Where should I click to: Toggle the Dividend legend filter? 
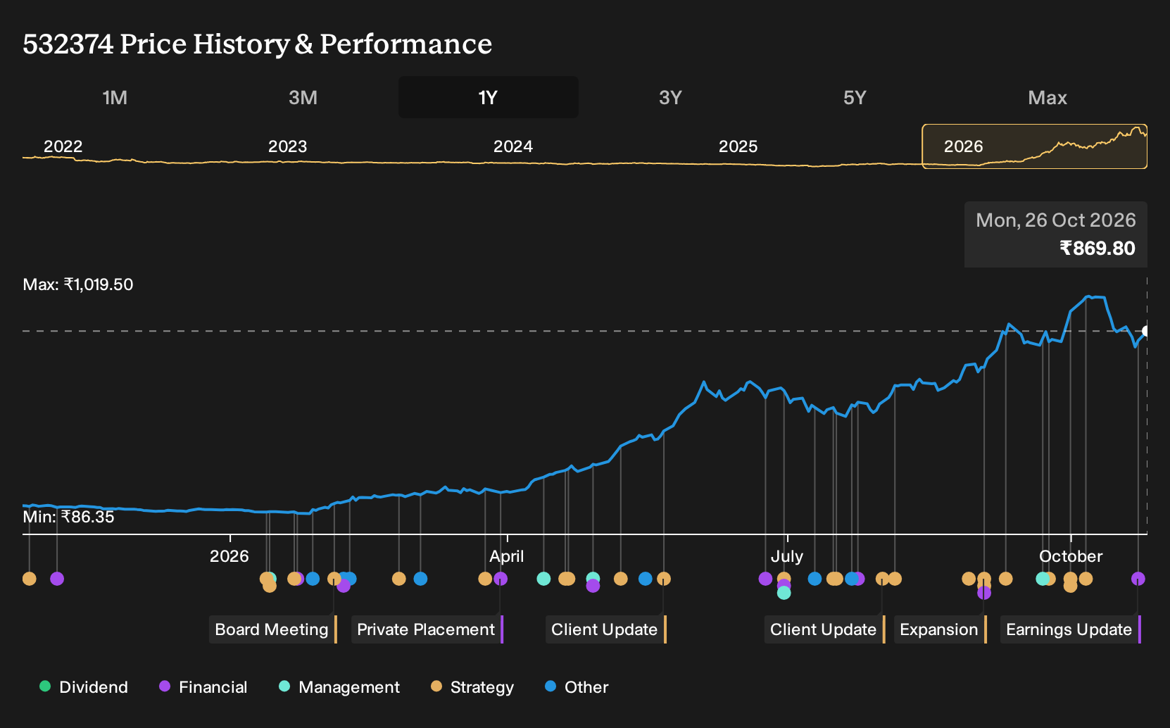tap(84, 687)
